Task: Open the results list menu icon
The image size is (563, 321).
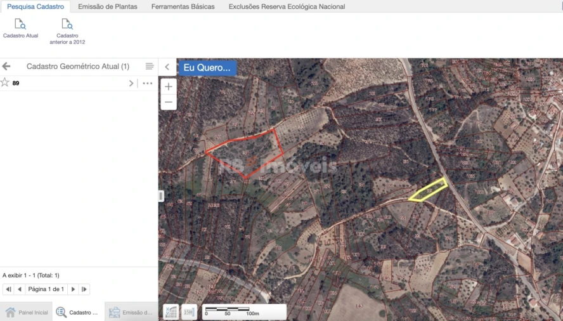Action: pos(150,67)
